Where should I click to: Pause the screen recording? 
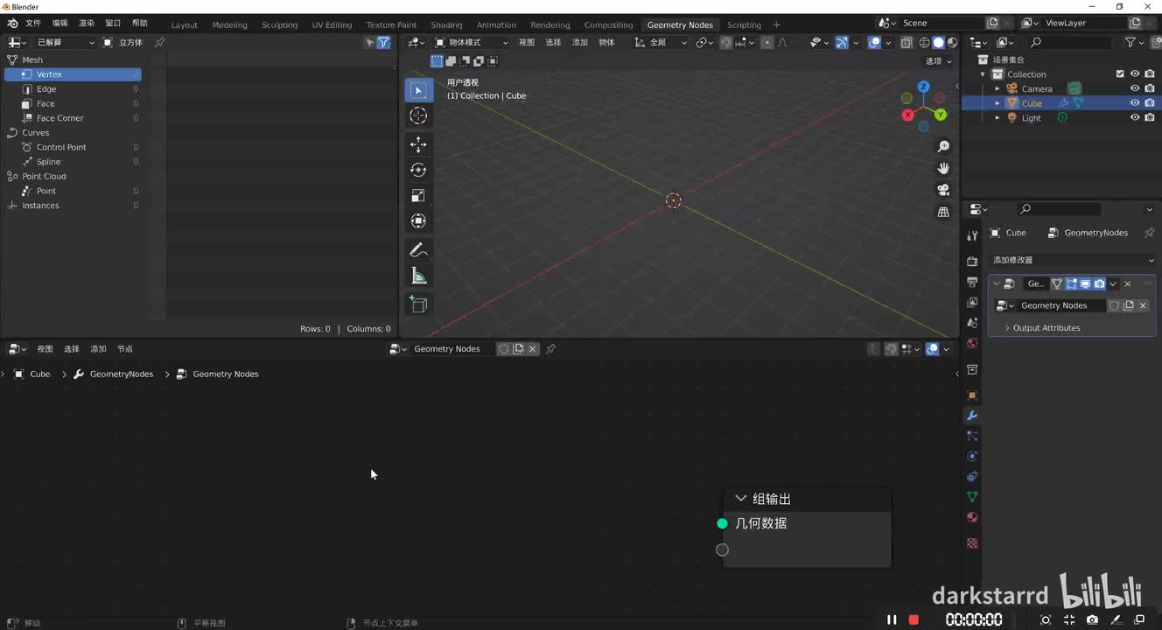(x=892, y=619)
